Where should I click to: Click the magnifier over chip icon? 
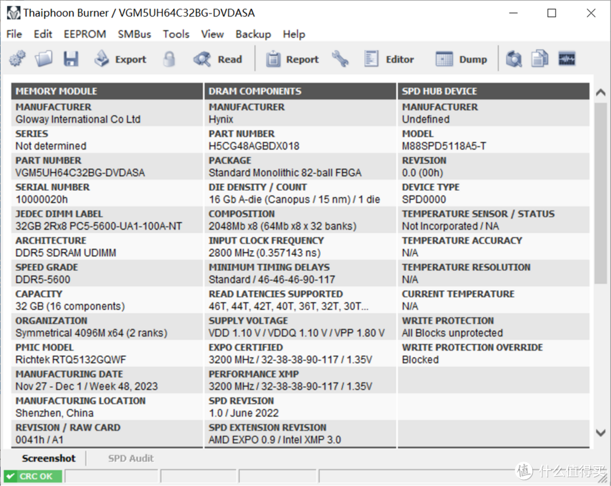tap(514, 59)
